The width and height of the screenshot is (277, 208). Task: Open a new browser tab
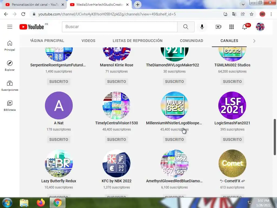coord(138,5)
